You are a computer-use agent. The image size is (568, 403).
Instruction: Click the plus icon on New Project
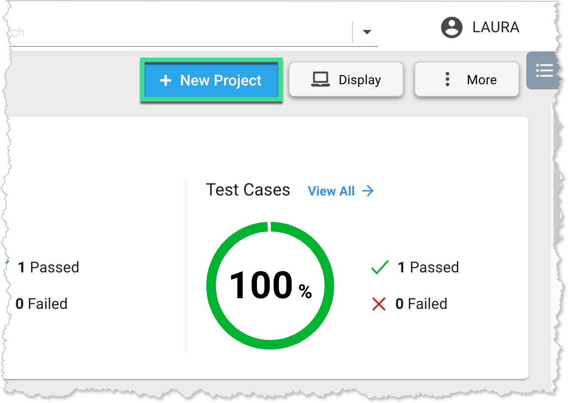click(166, 80)
